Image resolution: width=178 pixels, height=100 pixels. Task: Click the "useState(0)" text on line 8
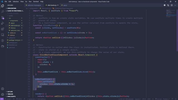click(73, 28)
